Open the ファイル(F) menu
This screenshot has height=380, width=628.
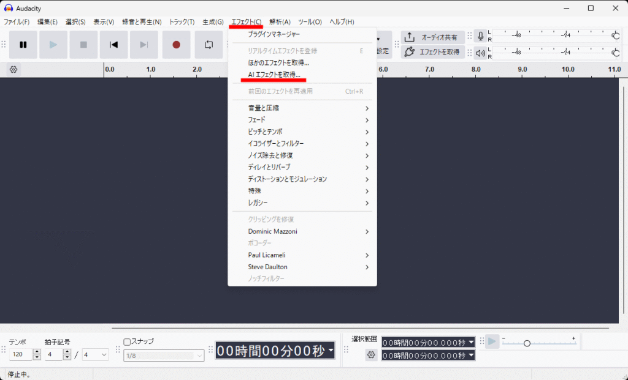(17, 22)
